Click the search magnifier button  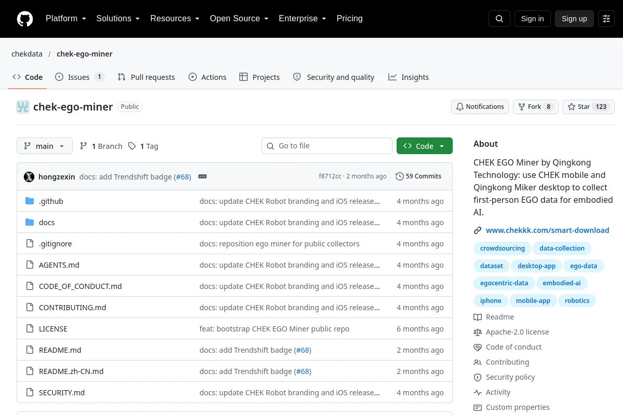[x=499, y=19]
